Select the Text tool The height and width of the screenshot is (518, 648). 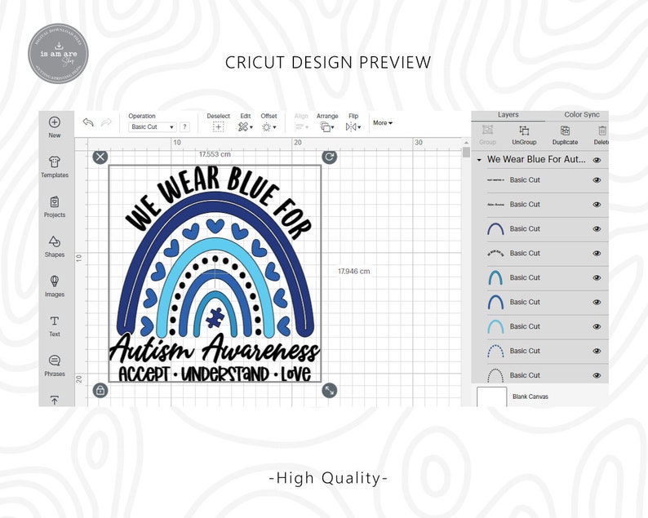[55, 321]
